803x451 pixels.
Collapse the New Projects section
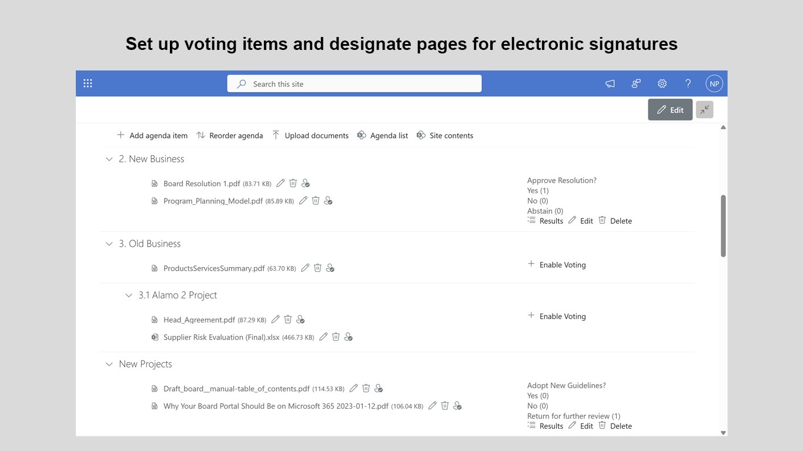[109, 365]
